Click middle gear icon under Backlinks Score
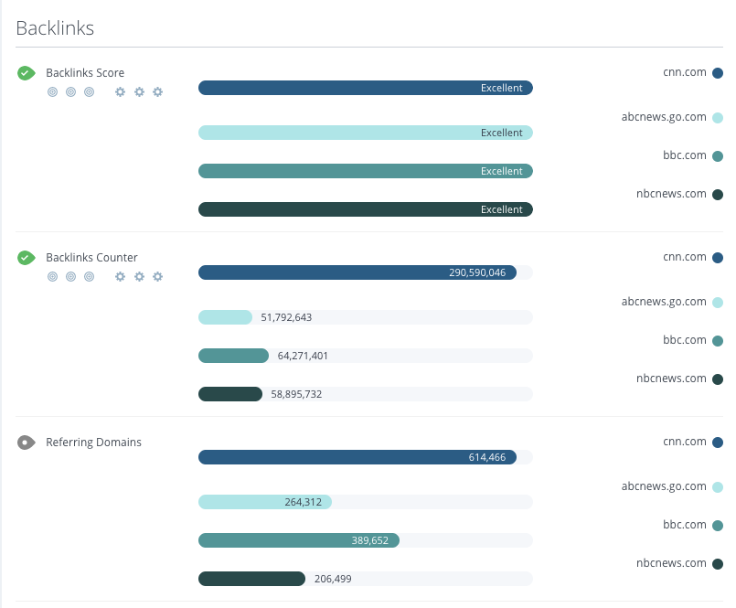Screen dimensions: 736x608 point(139,92)
